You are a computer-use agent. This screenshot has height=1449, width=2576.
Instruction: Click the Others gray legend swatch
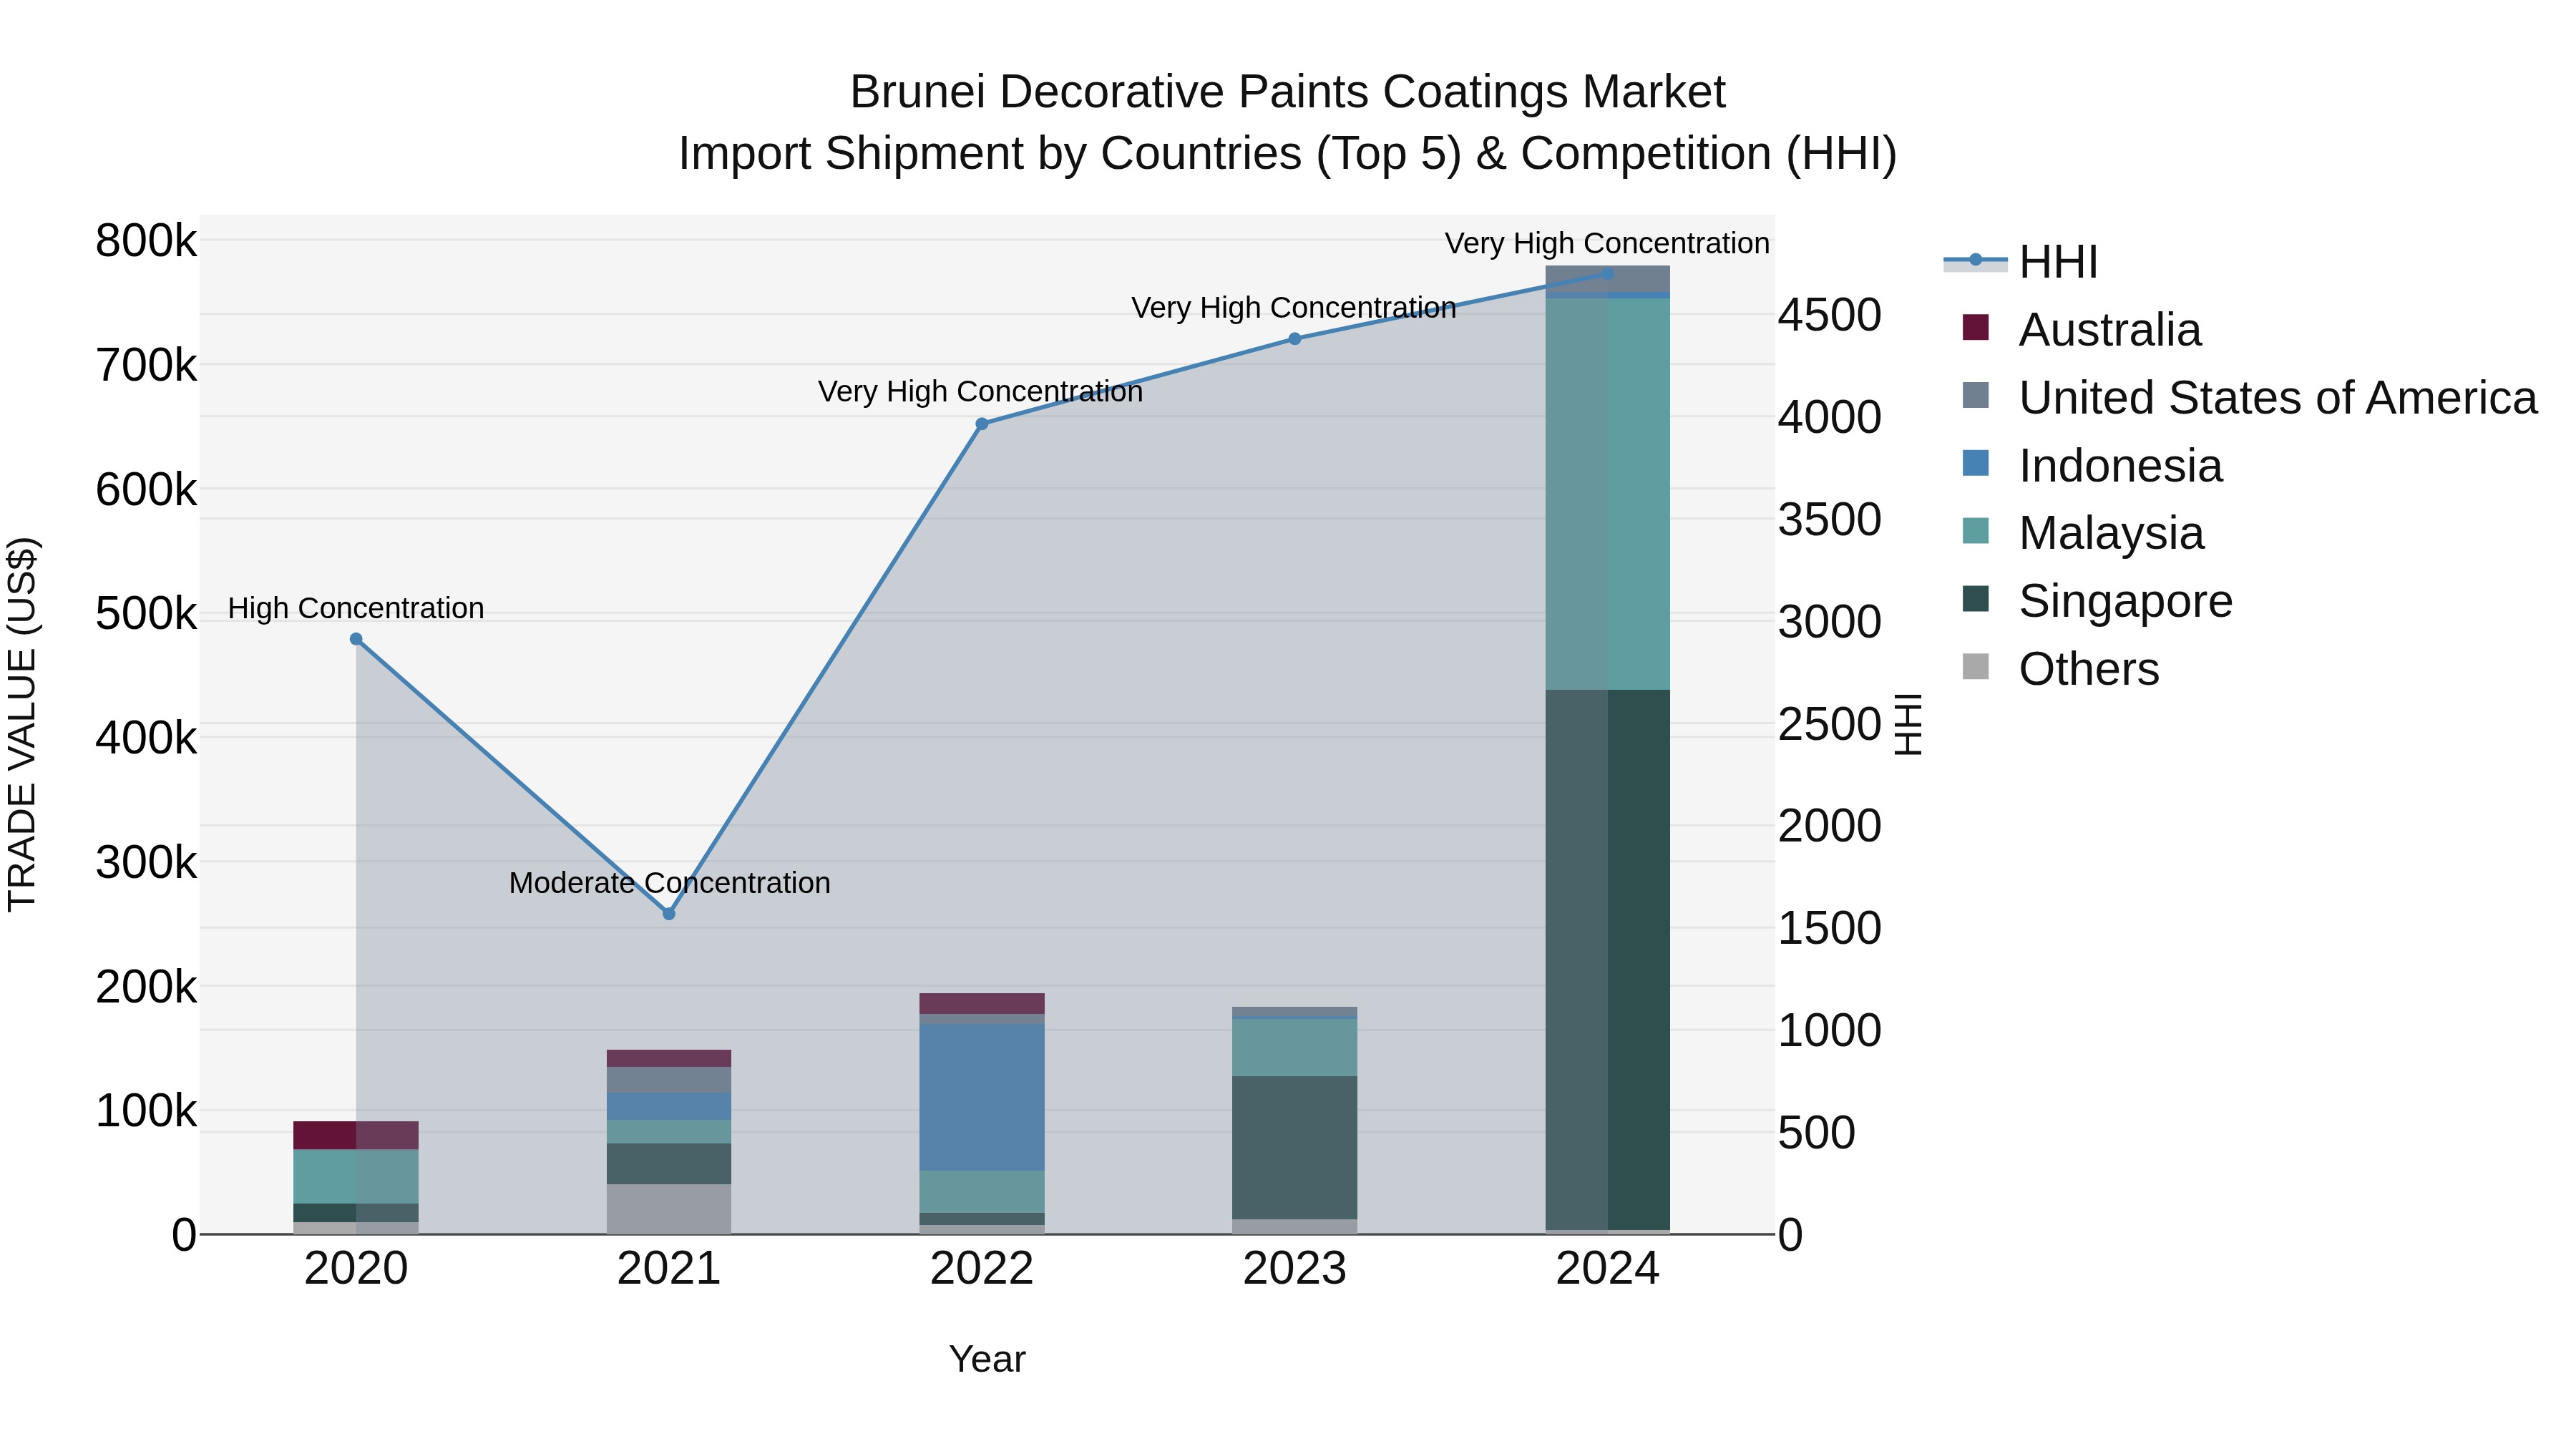click(x=1976, y=666)
